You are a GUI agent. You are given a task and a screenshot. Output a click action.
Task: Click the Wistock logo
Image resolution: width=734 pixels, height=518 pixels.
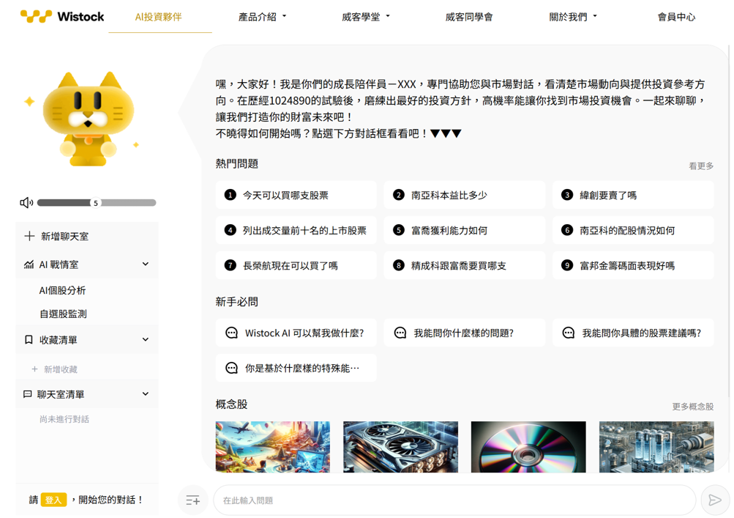pos(62,16)
